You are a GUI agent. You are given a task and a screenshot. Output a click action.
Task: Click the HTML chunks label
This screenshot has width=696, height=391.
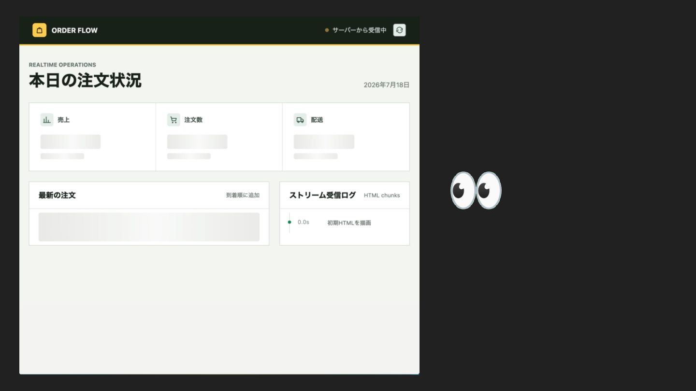382,195
